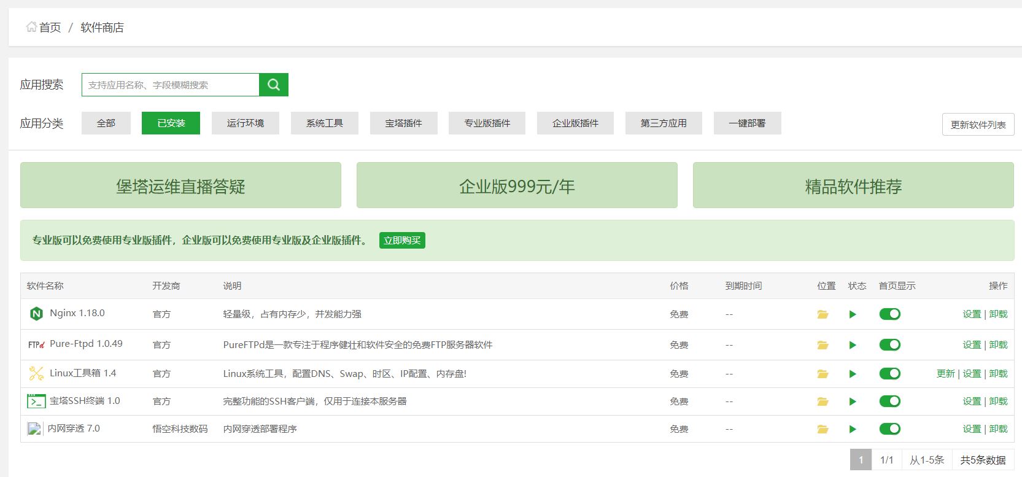The width and height of the screenshot is (1022, 477).
Task: Click the 宝塔SSH终端 1.0 name
Action: coord(85,401)
